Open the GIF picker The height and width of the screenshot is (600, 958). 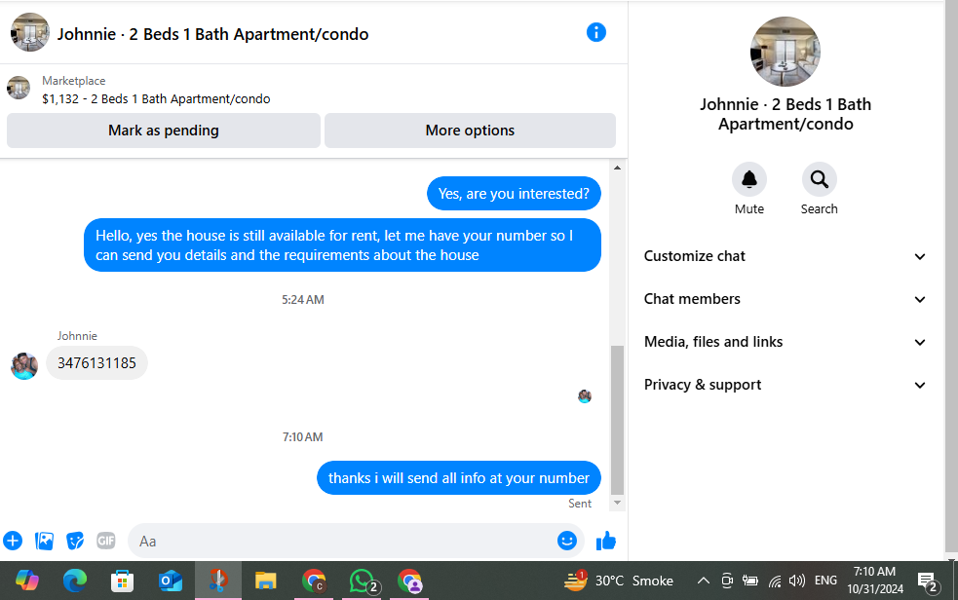(x=105, y=541)
